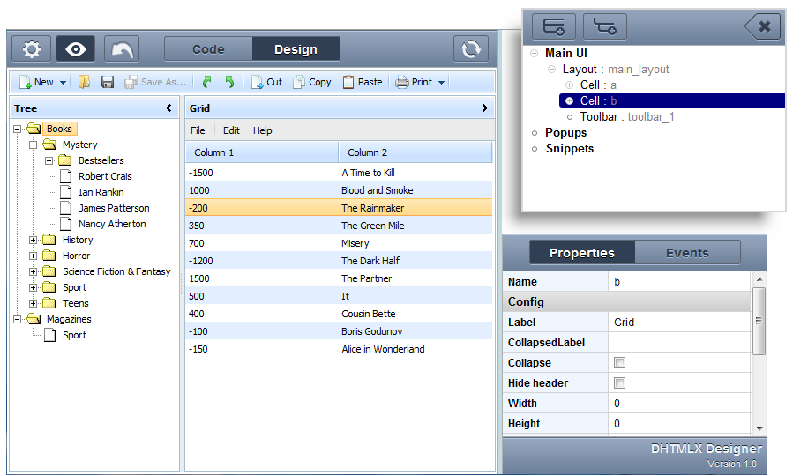Screen dimensions: 793x475
Task: Click the Column 1 header
Action: [x=262, y=152]
